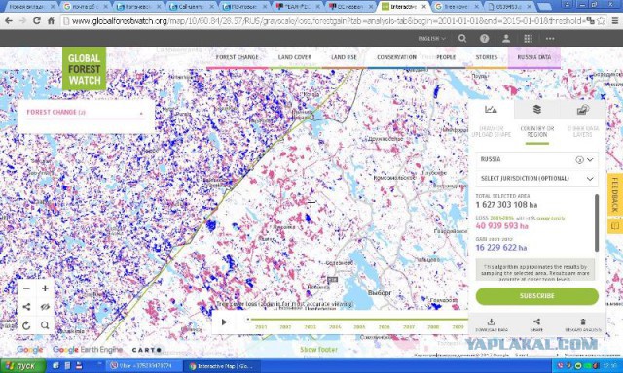This screenshot has height=373, width=623.
Task: Click the globalforestwatch.org address bar
Action: tap(324, 21)
